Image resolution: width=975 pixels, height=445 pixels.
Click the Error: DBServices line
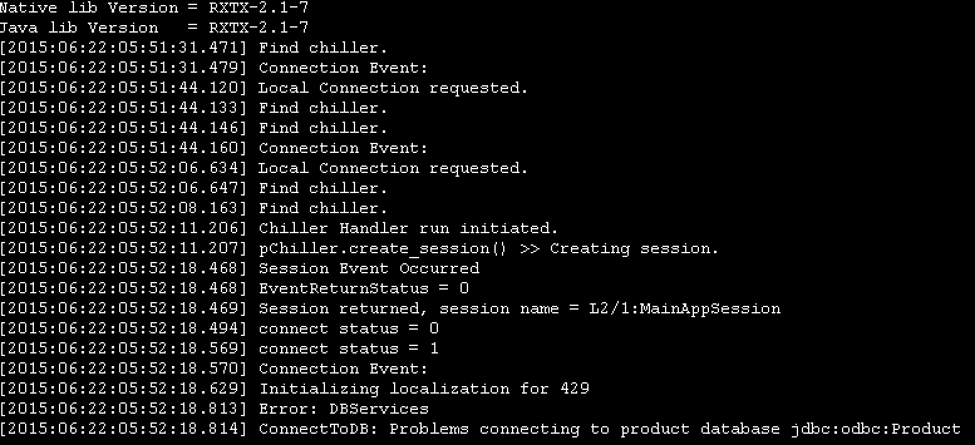215,409
